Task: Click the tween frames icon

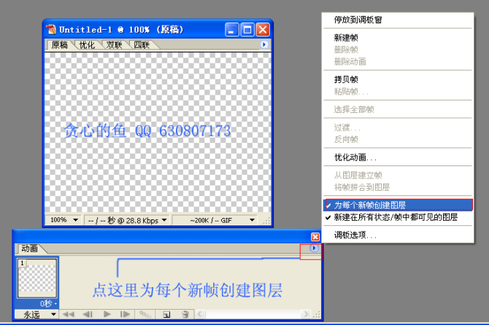Action: (145, 314)
